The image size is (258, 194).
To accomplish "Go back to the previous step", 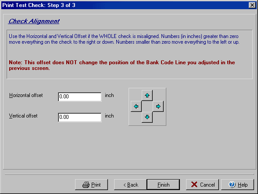I will (130, 185).
